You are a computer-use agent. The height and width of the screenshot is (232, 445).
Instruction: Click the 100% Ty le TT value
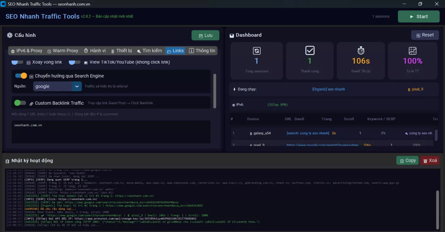coord(413,61)
